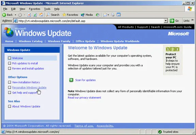Open the Search toolbar button
This screenshot has width=196, height=135.
(x=53, y=15)
